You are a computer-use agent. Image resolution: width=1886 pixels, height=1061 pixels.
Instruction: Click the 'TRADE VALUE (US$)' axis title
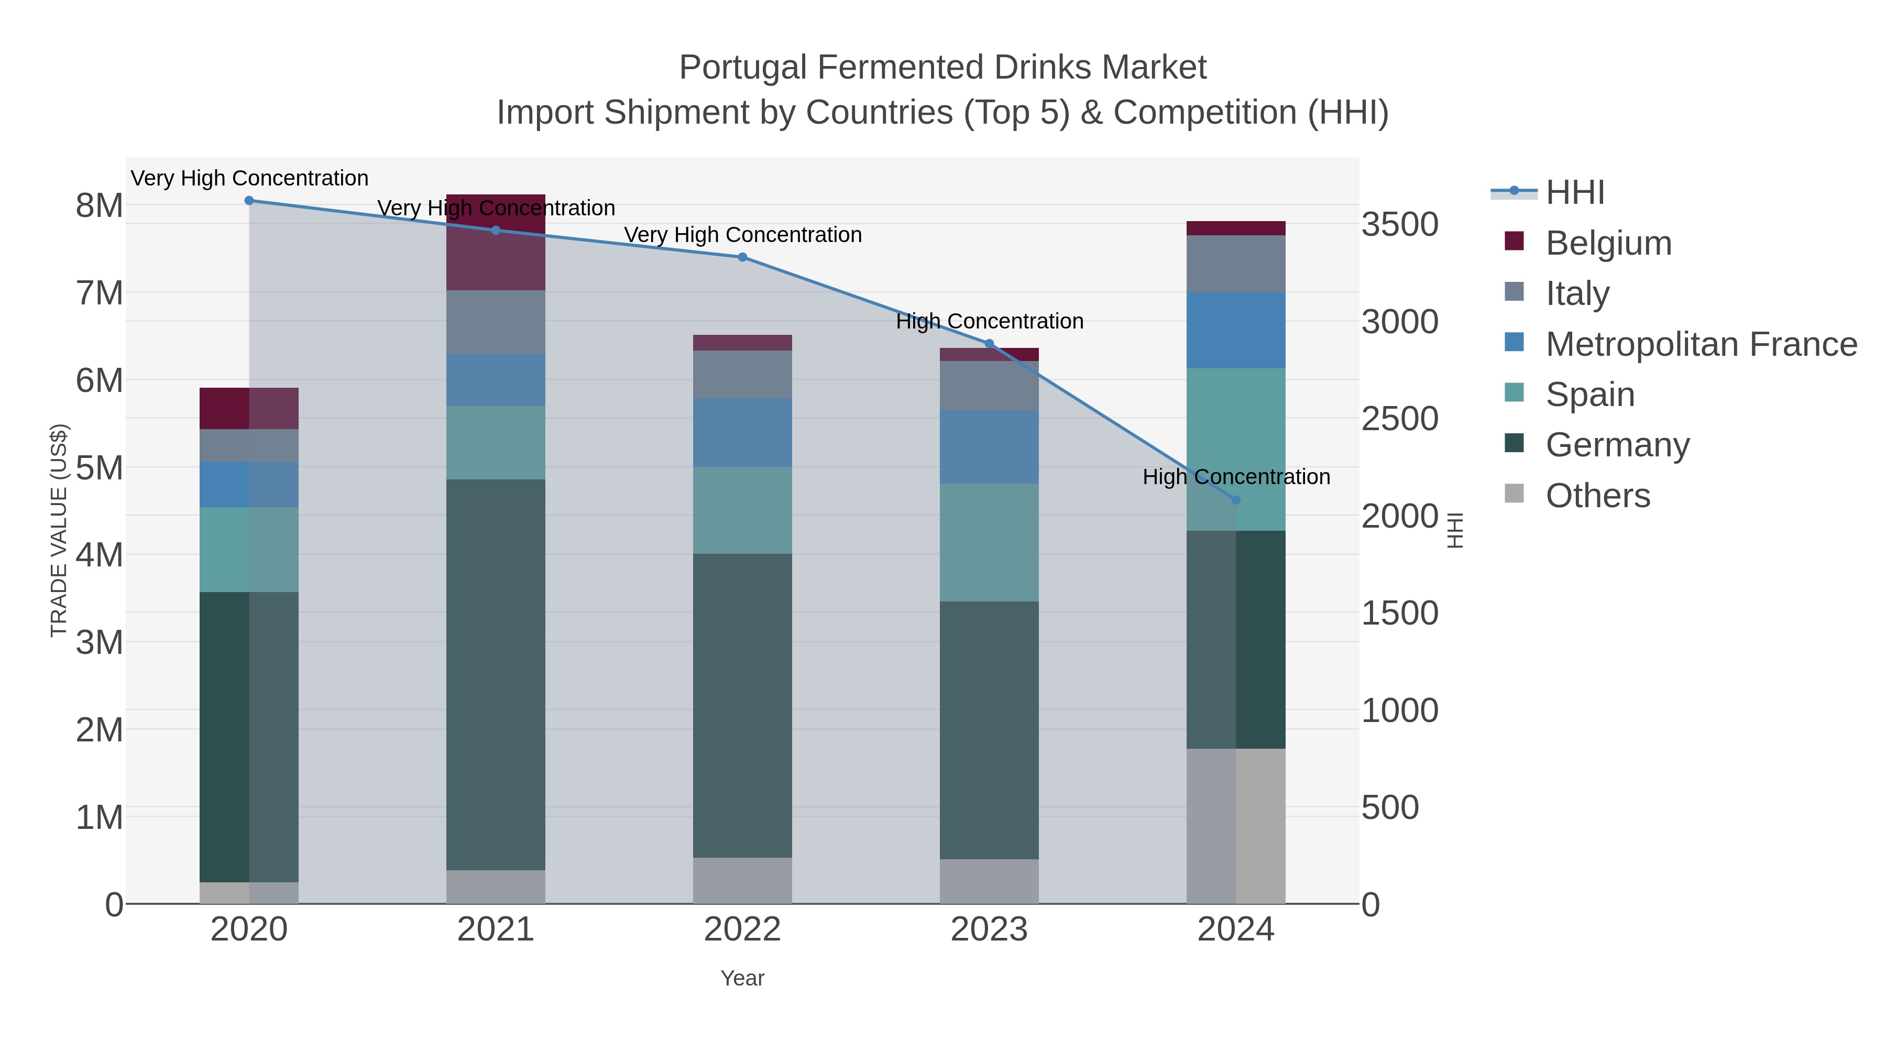(x=59, y=531)
